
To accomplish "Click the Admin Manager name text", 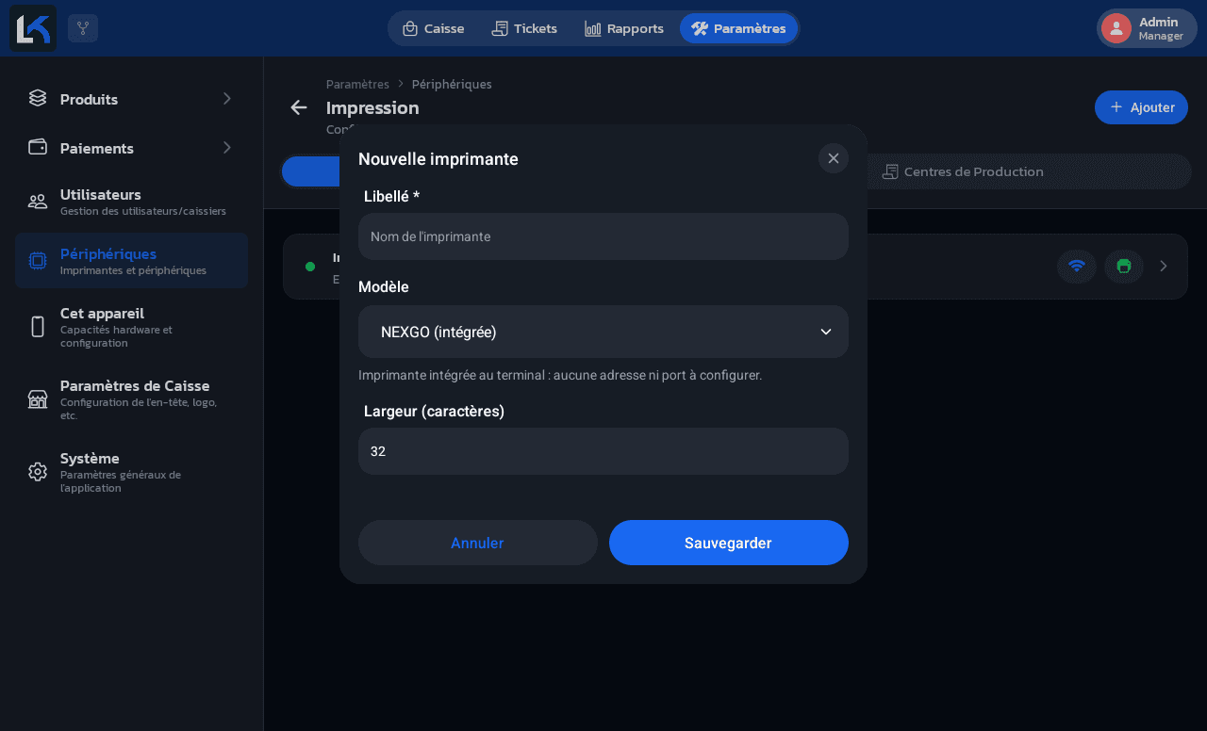I will [1161, 28].
